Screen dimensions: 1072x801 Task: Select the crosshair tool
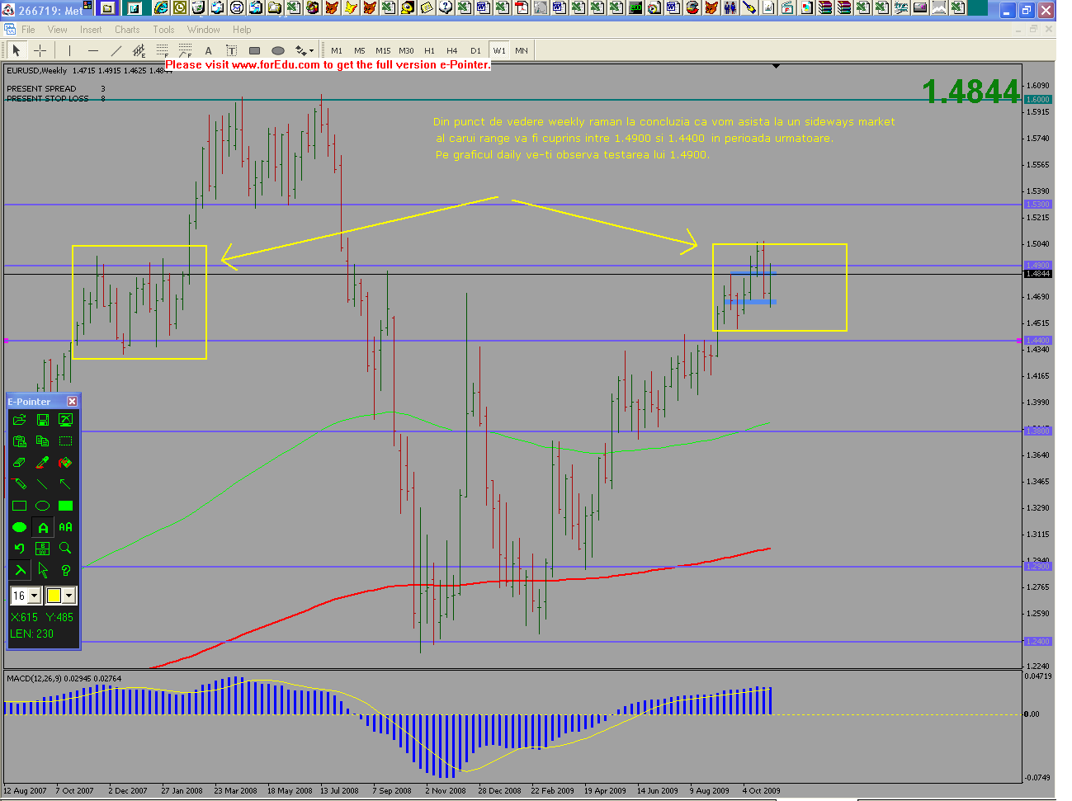point(40,50)
